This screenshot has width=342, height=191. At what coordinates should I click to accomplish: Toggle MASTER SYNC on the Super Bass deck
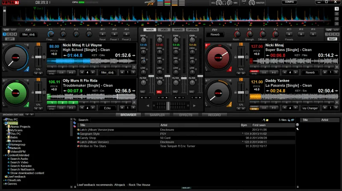tap(254, 72)
